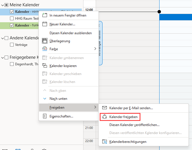Select Kalender kopieren entry
The width and height of the screenshot is (192, 150).
69,66
